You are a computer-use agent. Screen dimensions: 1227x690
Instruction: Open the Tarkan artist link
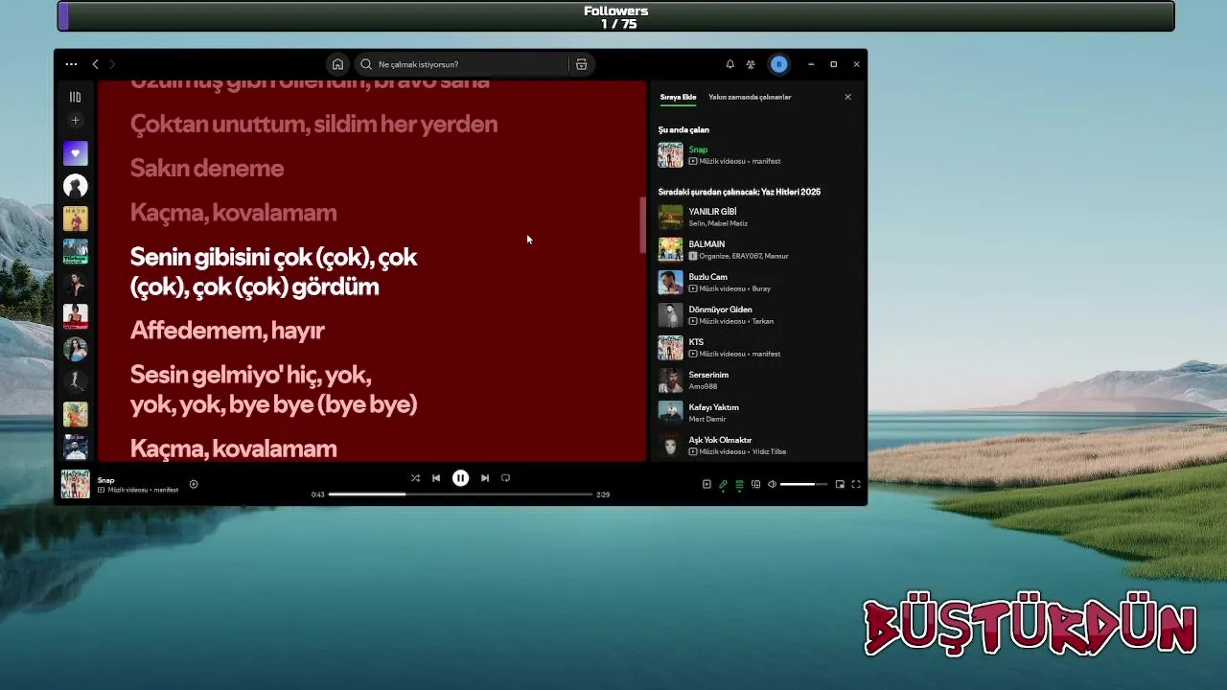pyautogui.click(x=762, y=321)
